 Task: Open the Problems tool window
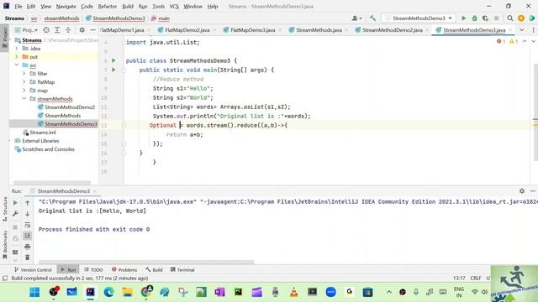pyautogui.click(x=124, y=270)
